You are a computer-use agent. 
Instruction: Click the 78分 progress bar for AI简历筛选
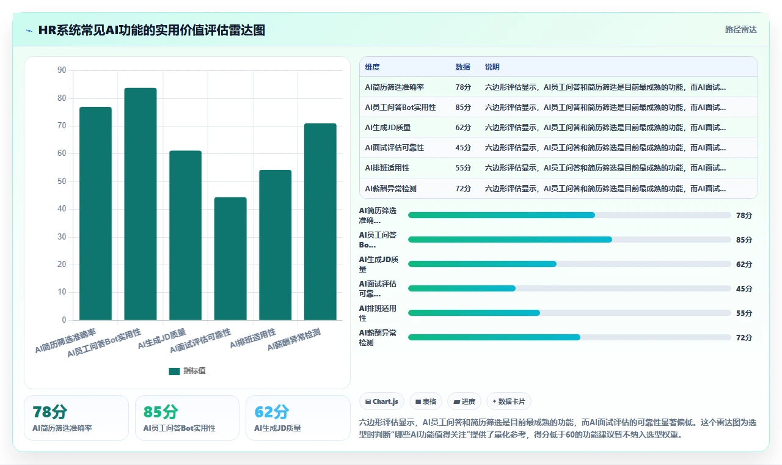coord(569,215)
